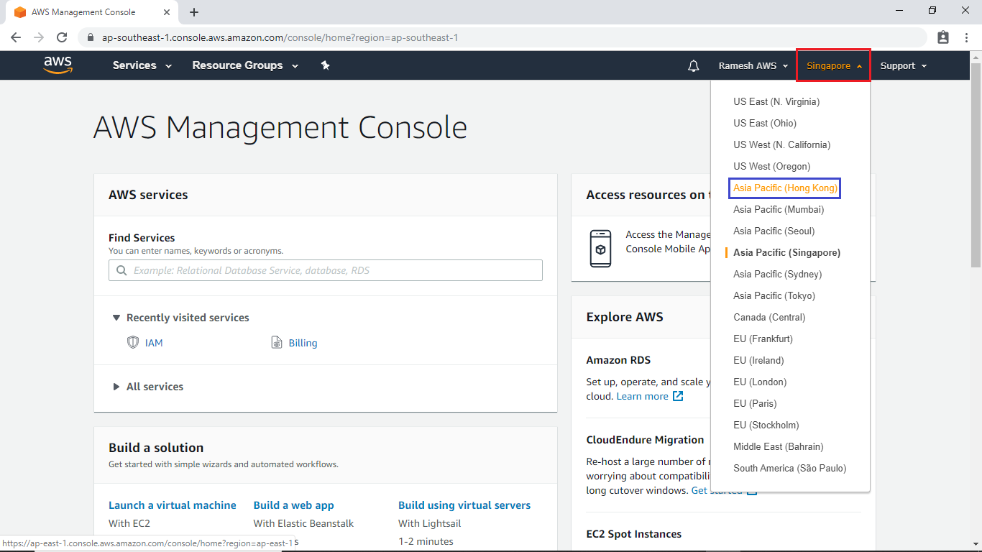
Task: Select South America (São Paulo) region
Action: pyautogui.click(x=790, y=468)
